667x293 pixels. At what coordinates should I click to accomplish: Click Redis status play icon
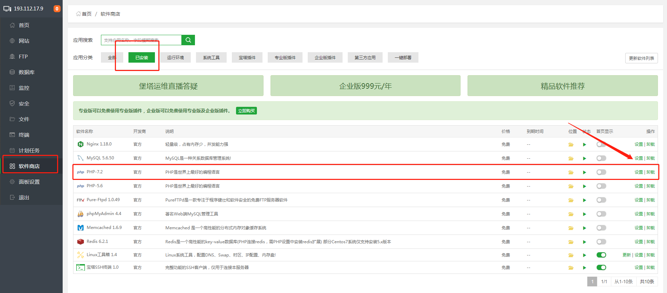(584, 242)
